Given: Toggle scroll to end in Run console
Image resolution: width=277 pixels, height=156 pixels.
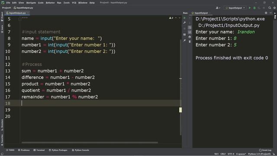Looking at the screenshot, I should coord(190,32).
